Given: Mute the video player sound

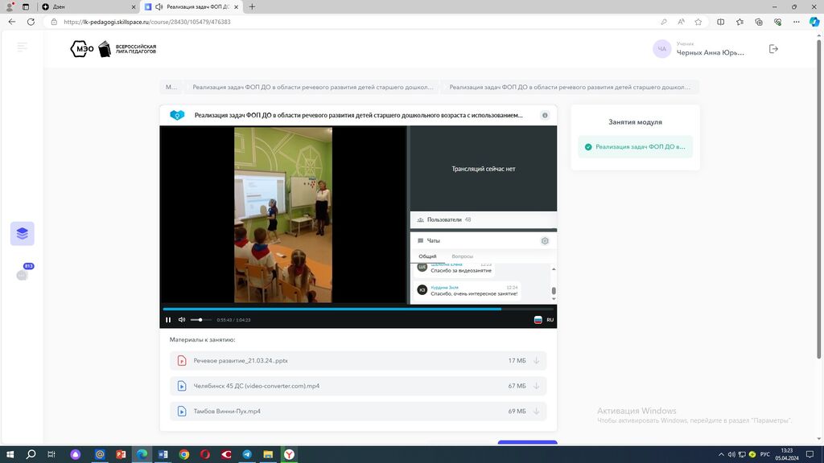Looking at the screenshot, I should click(x=182, y=320).
